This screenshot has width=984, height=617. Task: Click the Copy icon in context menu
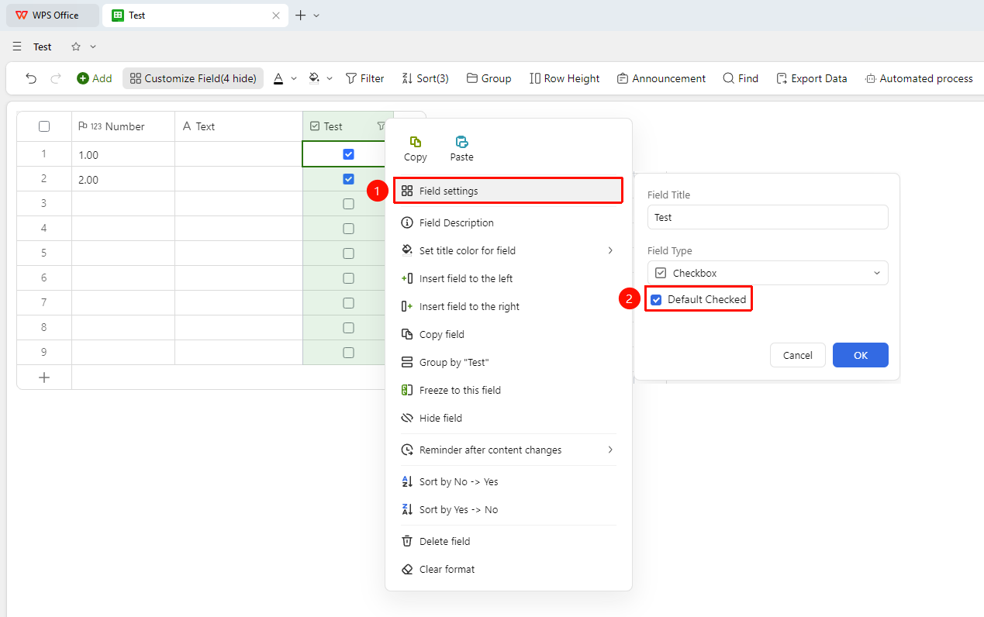click(x=416, y=141)
